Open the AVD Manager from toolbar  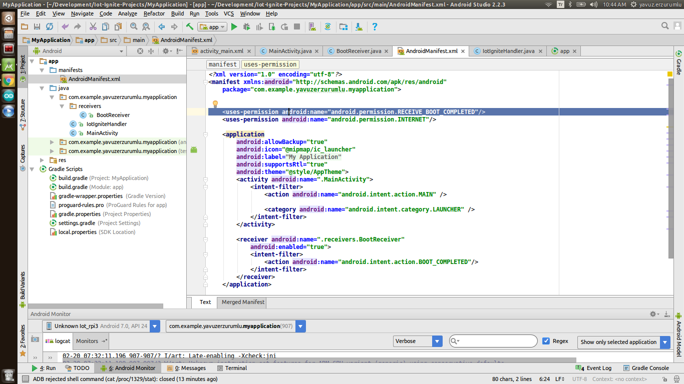tap(312, 26)
